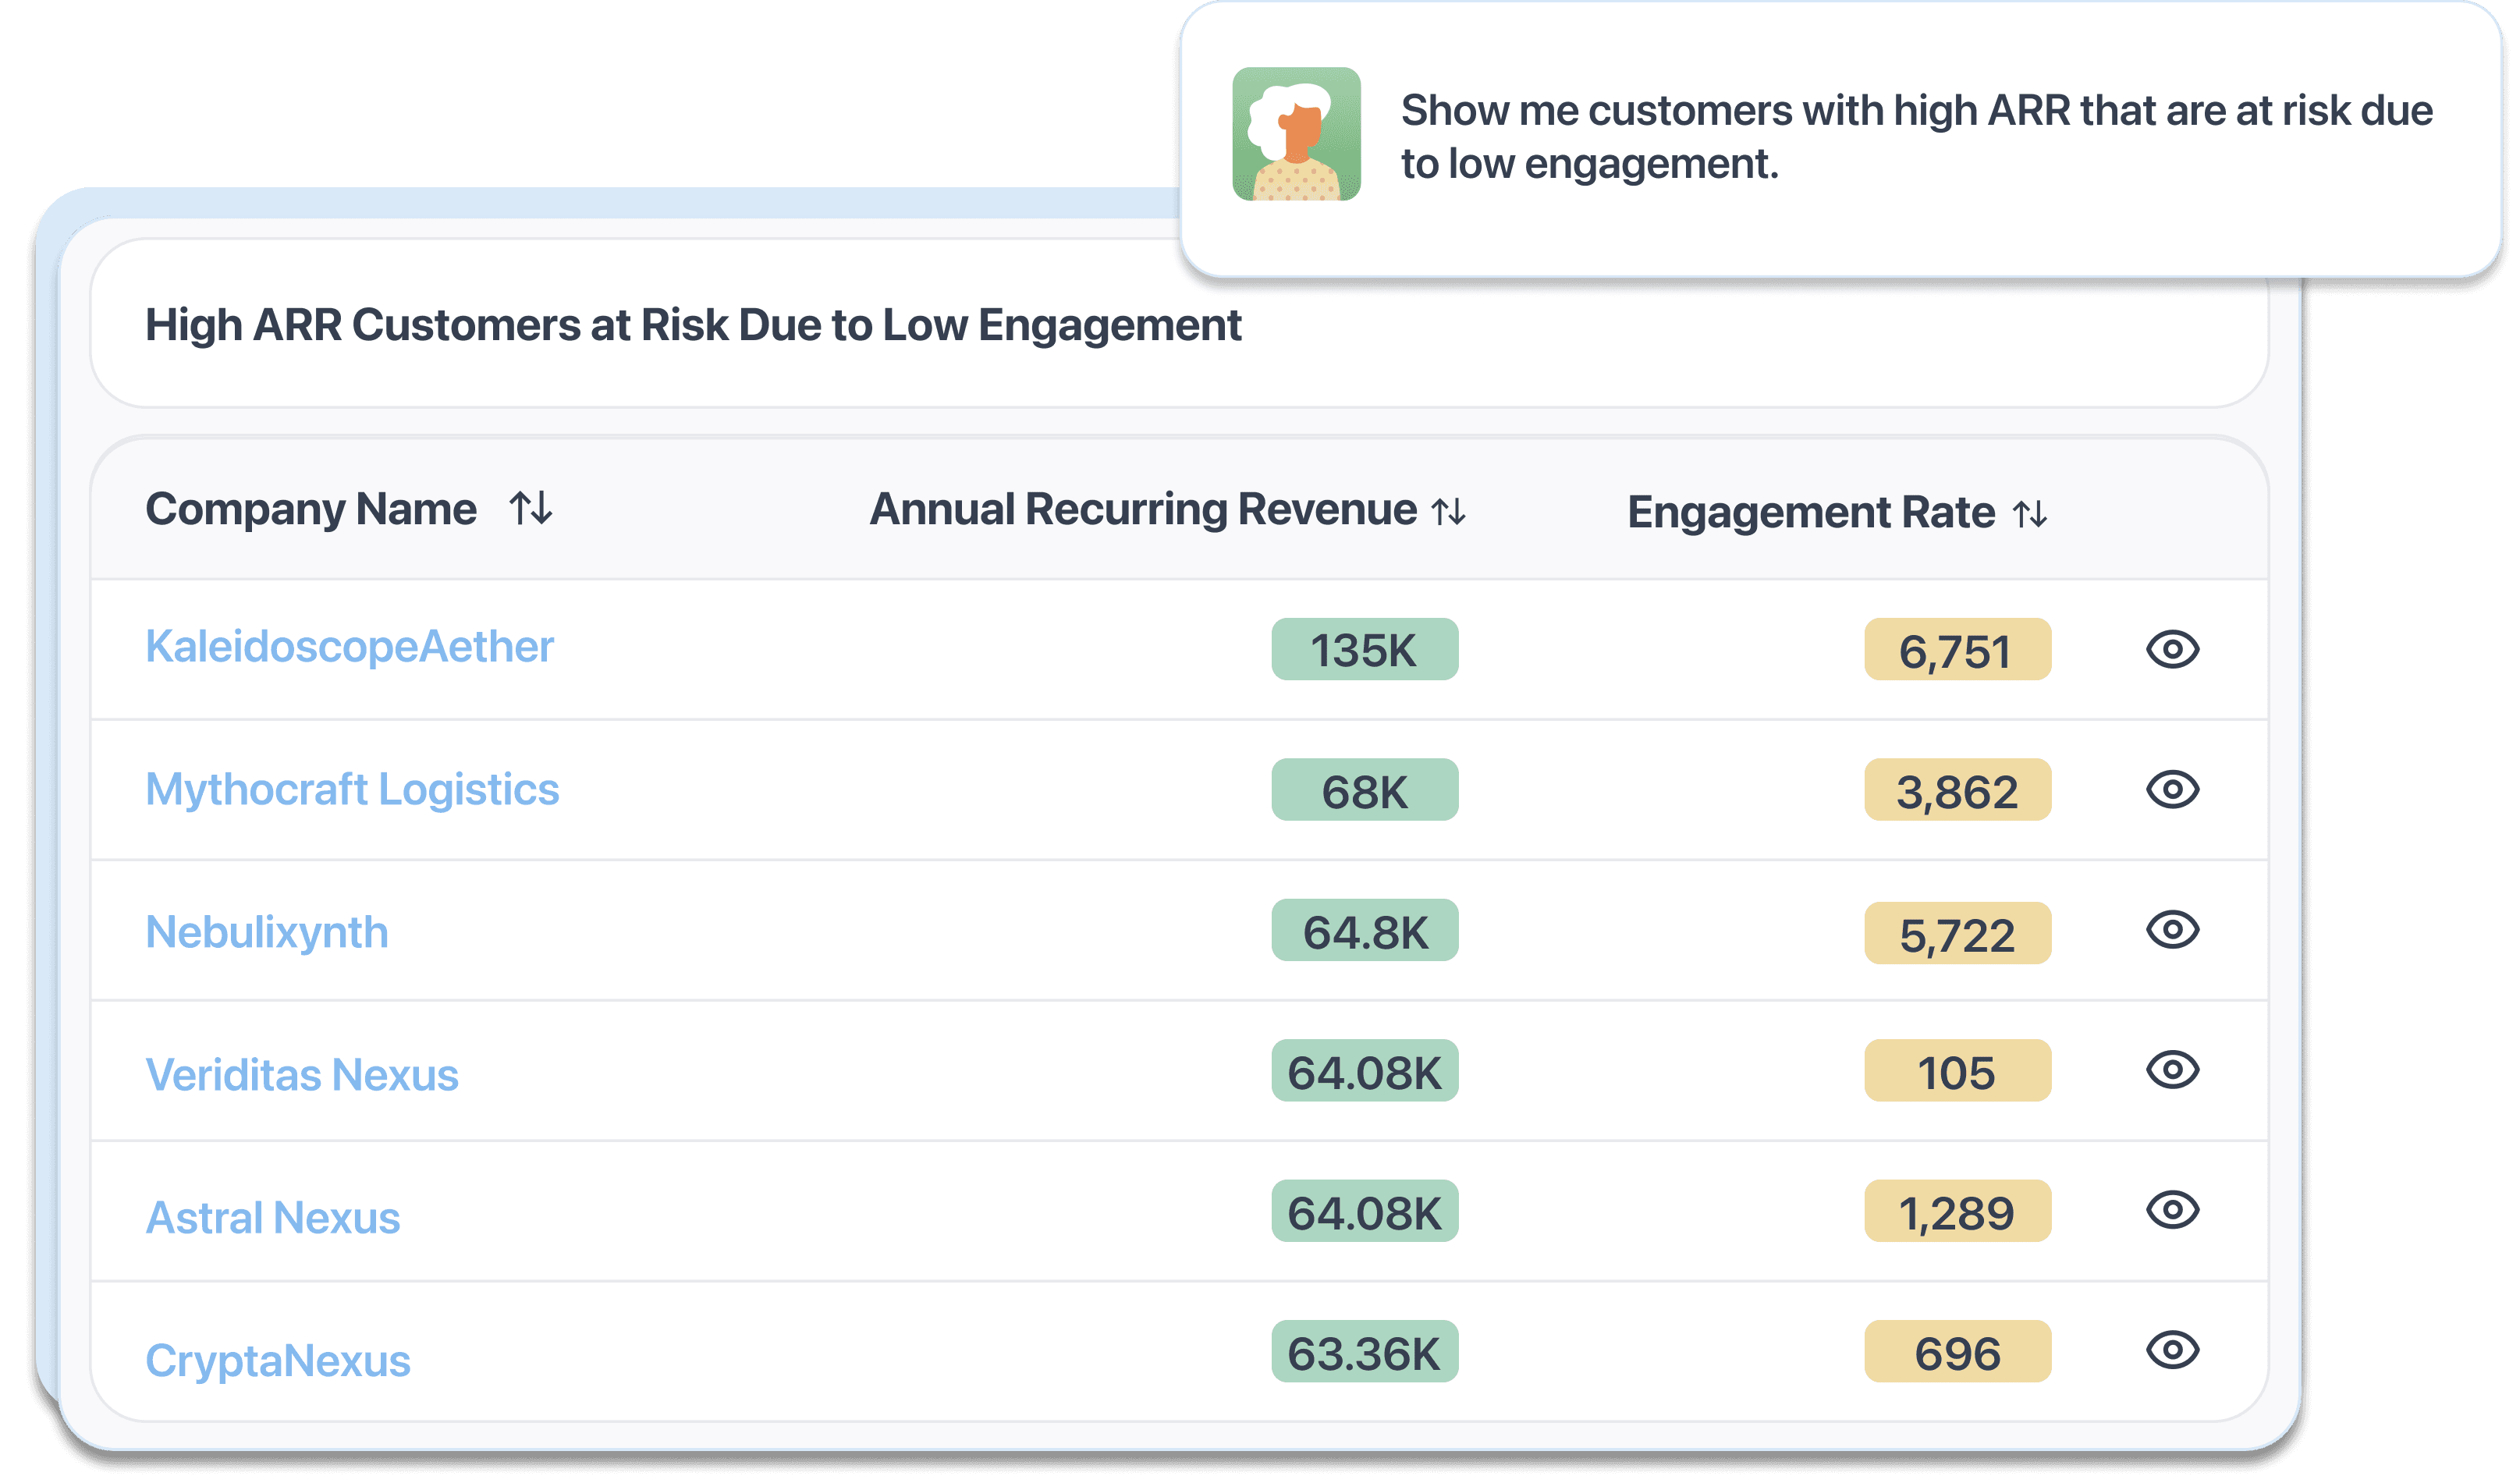2520x1476 pixels.
Task: Click the Annual Recurring Revenue column header
Action: pyautogui.click(x=1142, y=509)
